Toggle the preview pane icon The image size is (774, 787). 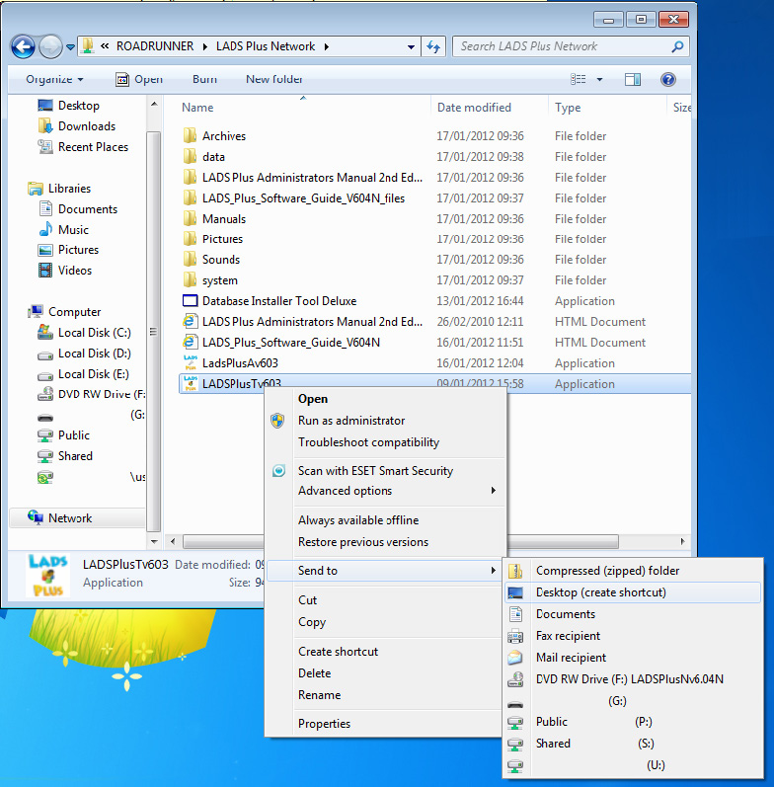(x=633, y=79)
